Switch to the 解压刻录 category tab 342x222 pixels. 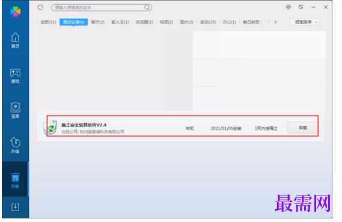pos(252,22)
